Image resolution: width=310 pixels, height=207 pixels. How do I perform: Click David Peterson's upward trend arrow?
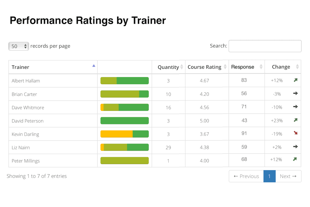[296, 120]
